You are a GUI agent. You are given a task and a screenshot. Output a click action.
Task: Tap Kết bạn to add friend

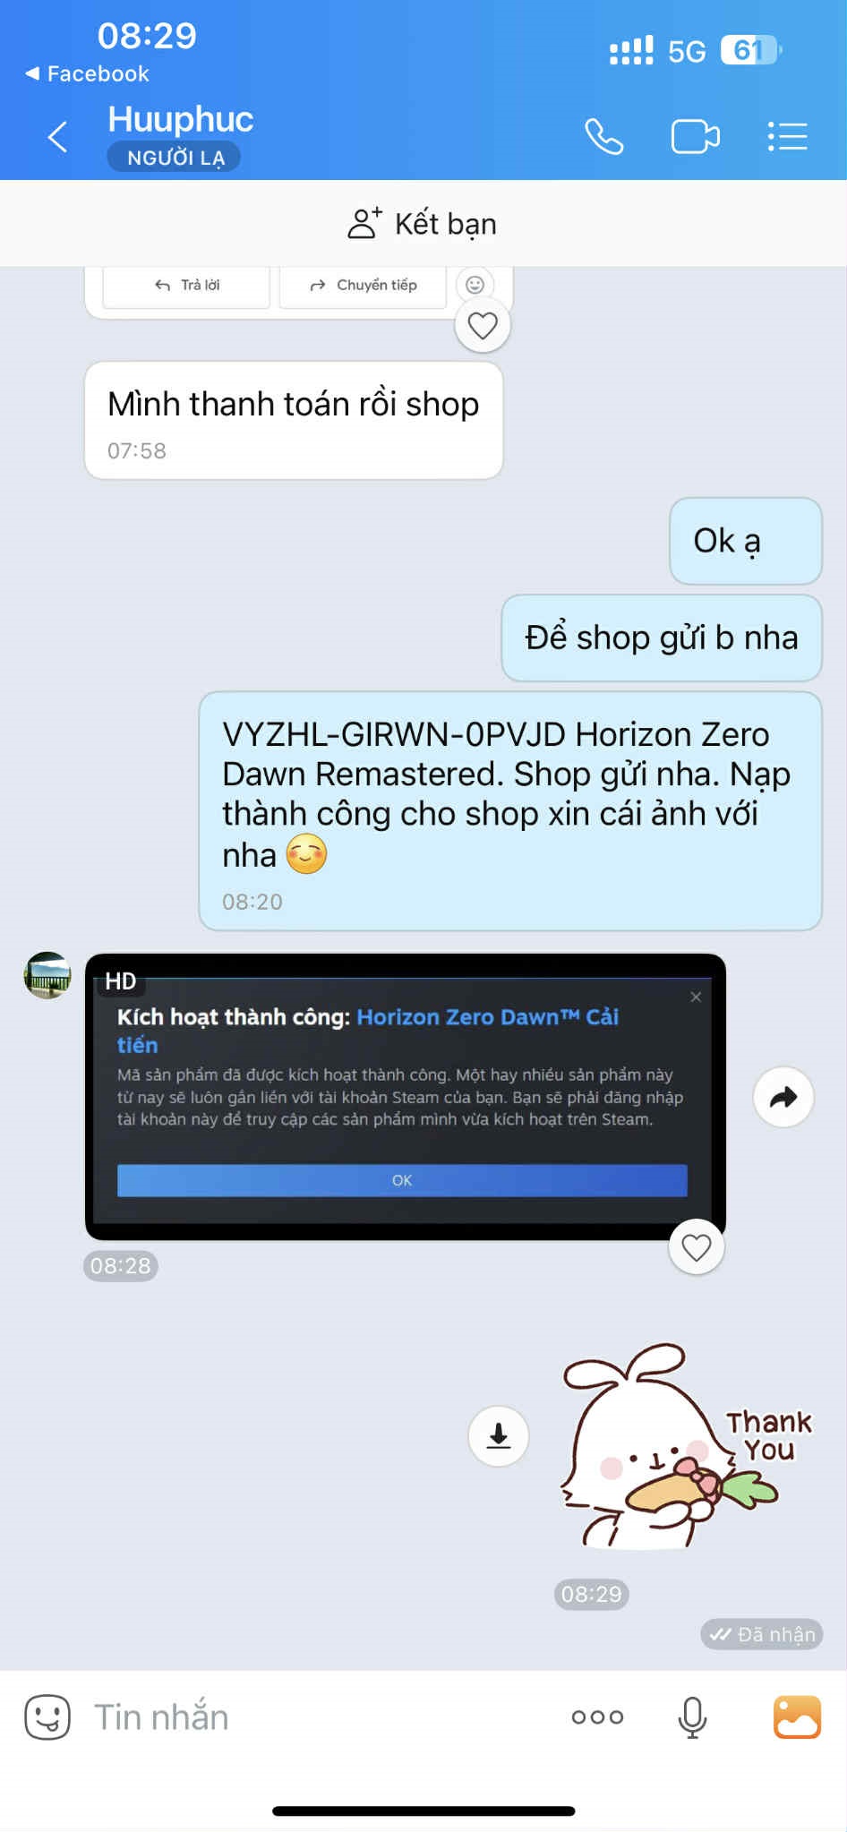point(423,224)
